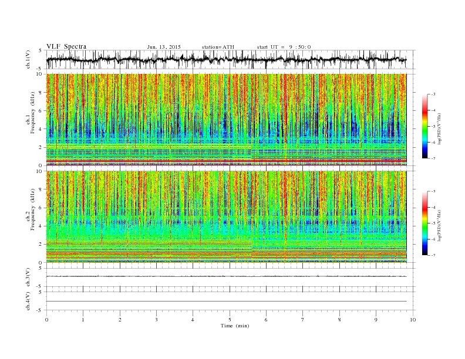Click the '-3' label on ch.1 color scale
This screenshot has width=465, height=359.
pyautogui.click(x=433, y=94)
